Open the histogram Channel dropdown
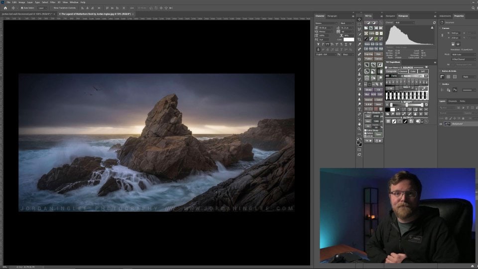 point(404,22)
